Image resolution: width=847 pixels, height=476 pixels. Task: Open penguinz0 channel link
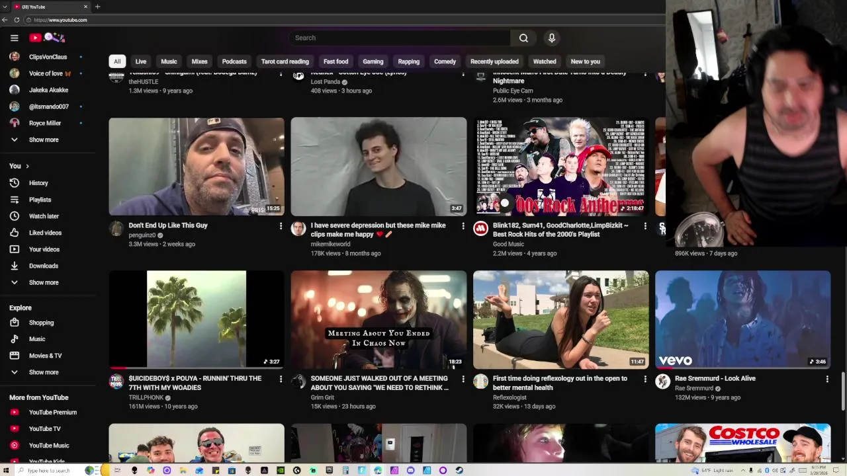click(x=142, y=235)
